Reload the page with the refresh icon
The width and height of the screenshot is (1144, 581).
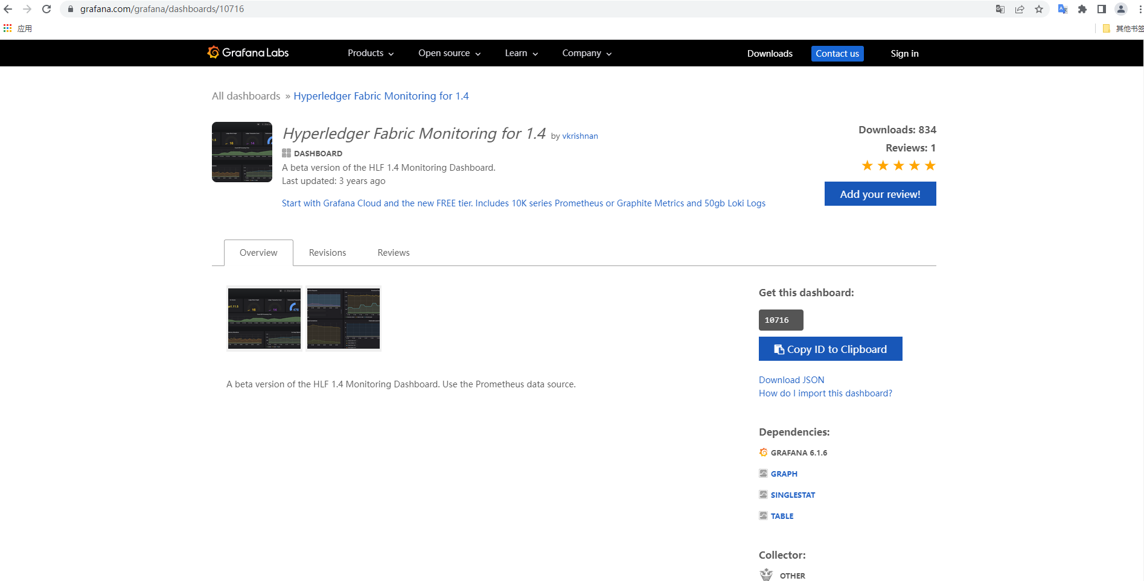[46, 9]
